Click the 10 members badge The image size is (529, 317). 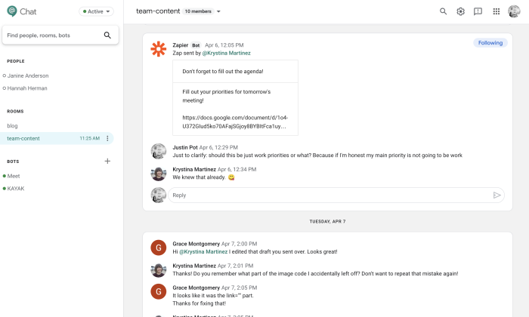pyautogui.click(x=198, y=11)
